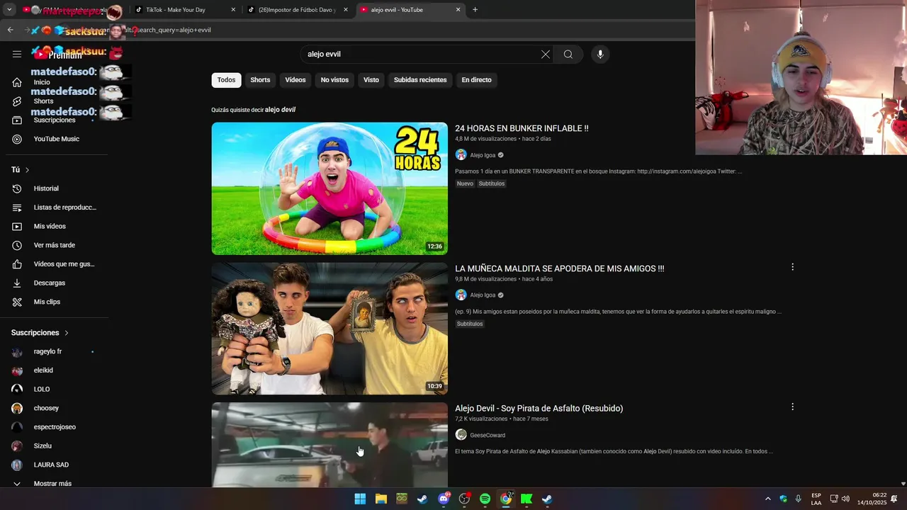Close the alejo evvil YouTube tab
The width and height of the screenshot is (907, 510).
point(458,10)
